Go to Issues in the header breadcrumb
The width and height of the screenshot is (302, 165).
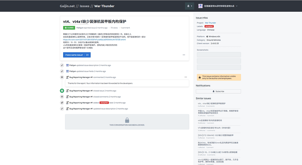tap(85, 6)
